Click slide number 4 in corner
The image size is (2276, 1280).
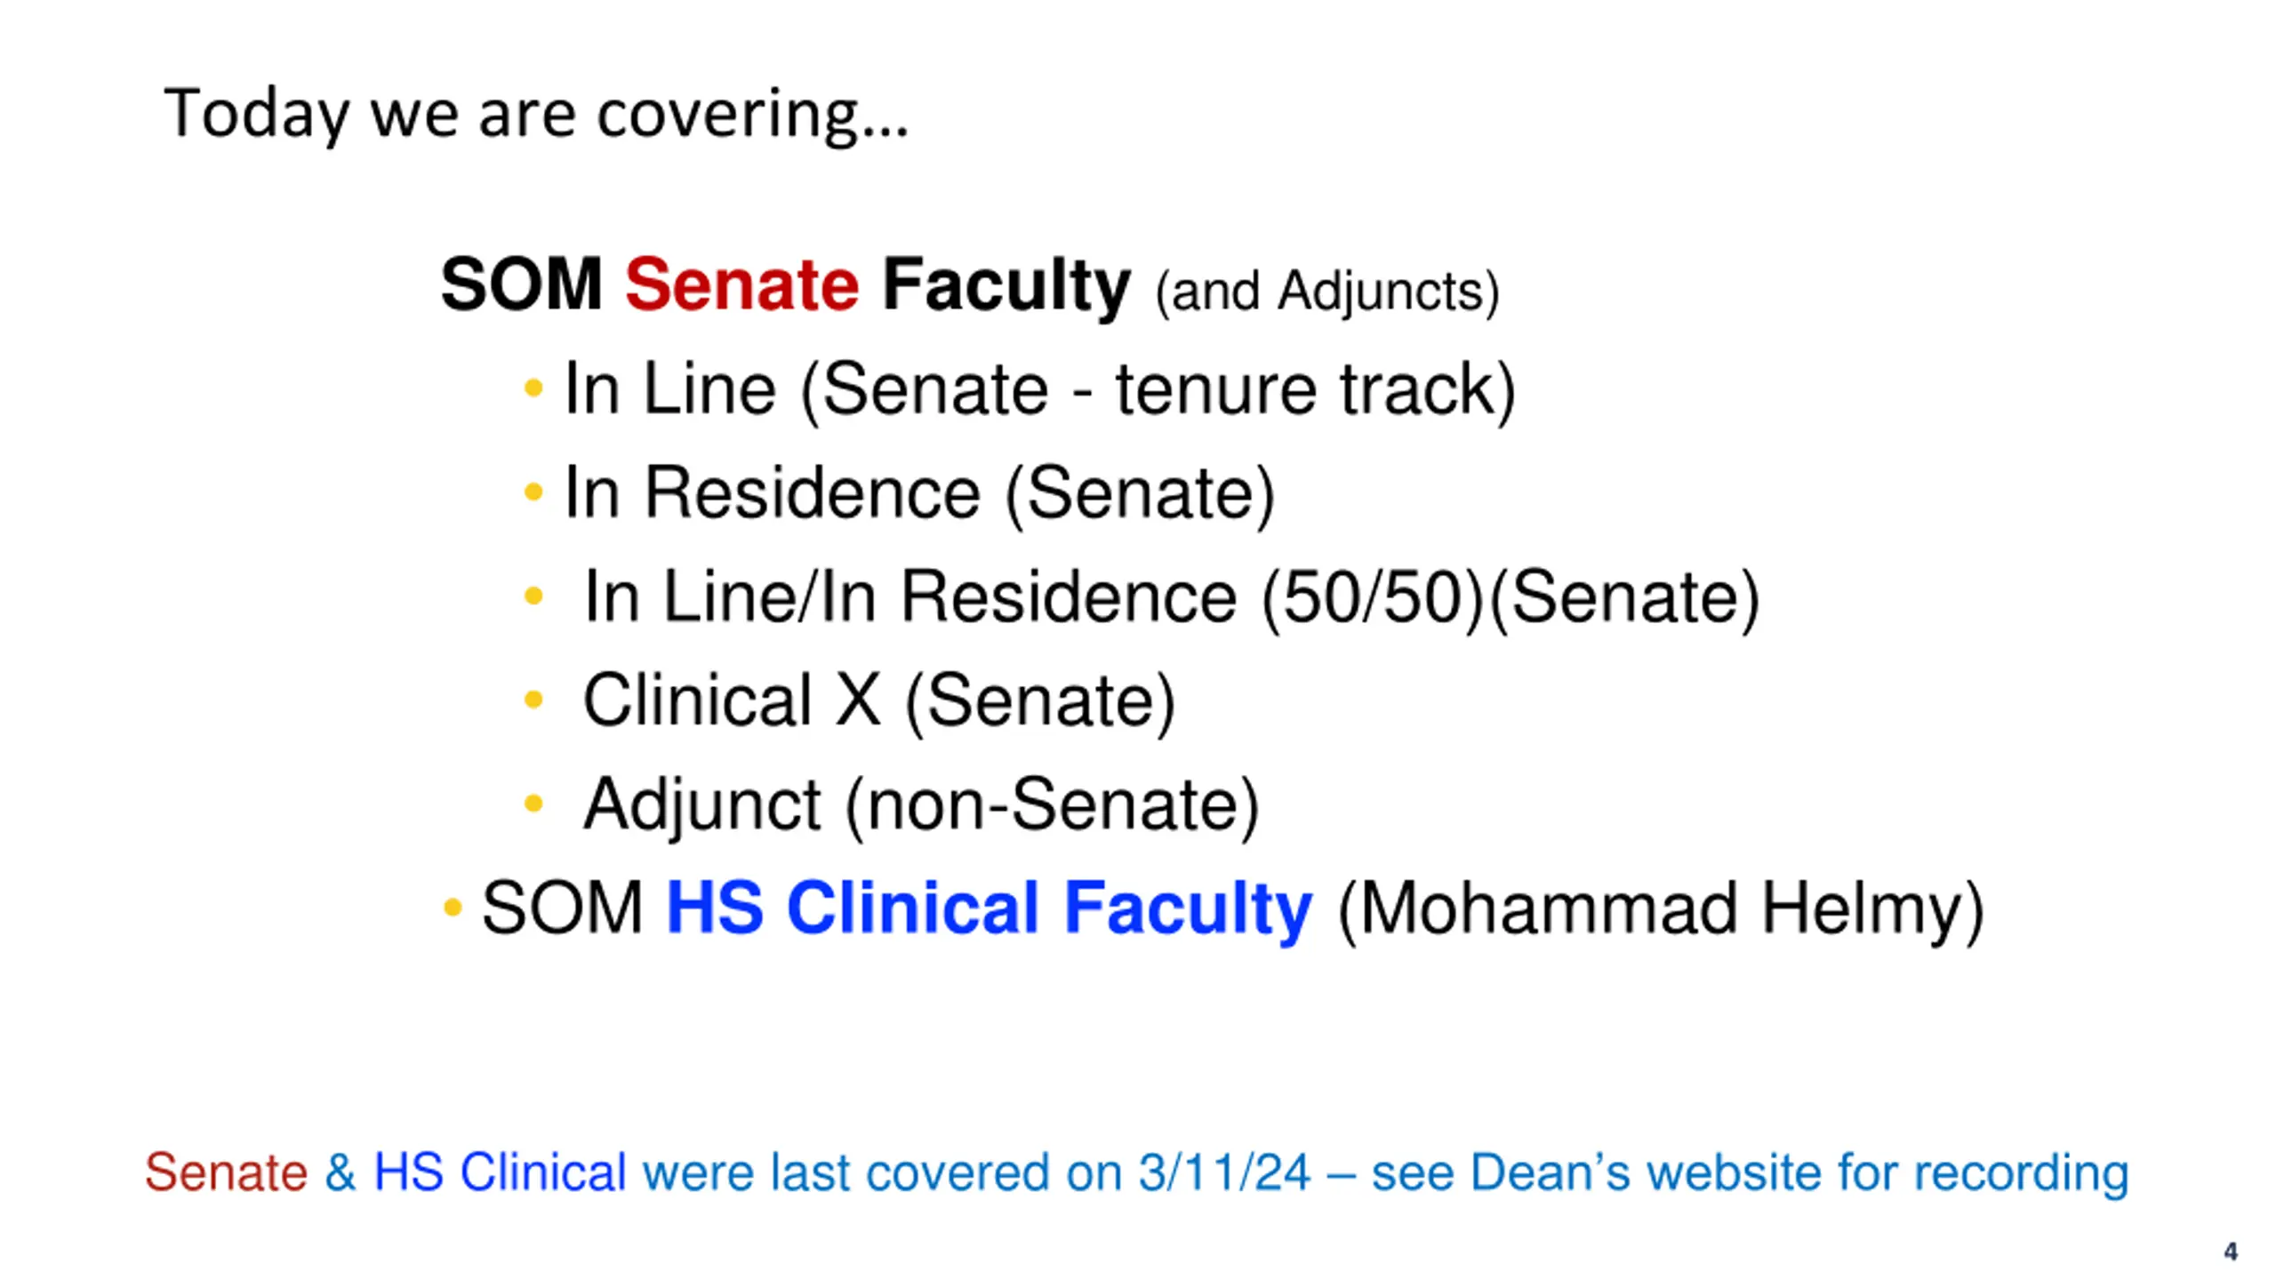click(2231, 1252)
